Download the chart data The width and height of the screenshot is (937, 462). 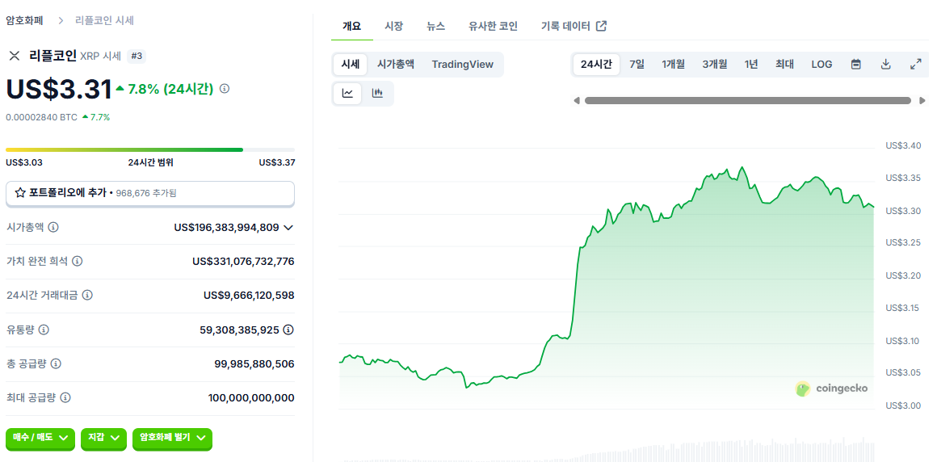886,65
